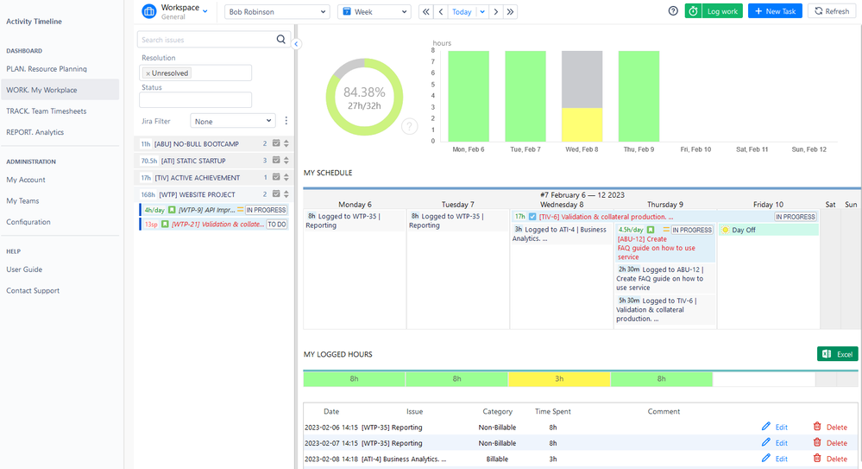Click the yellow 3h logged hours segment
This screenshot has width=862, height=469.
pos(559,378)
